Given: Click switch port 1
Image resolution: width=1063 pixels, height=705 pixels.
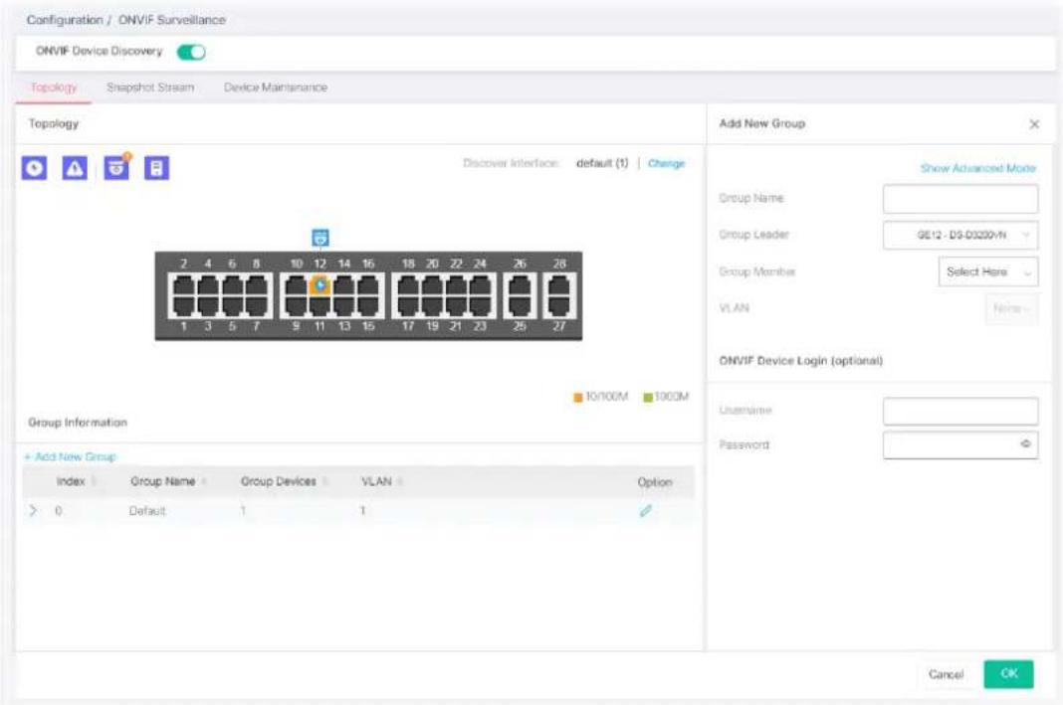Looking at the screenshot, I should click(x=184, y=305).
